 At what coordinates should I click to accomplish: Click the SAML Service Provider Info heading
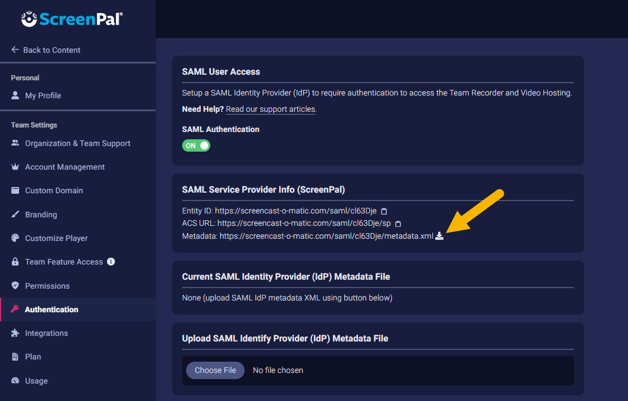[264, 190]
